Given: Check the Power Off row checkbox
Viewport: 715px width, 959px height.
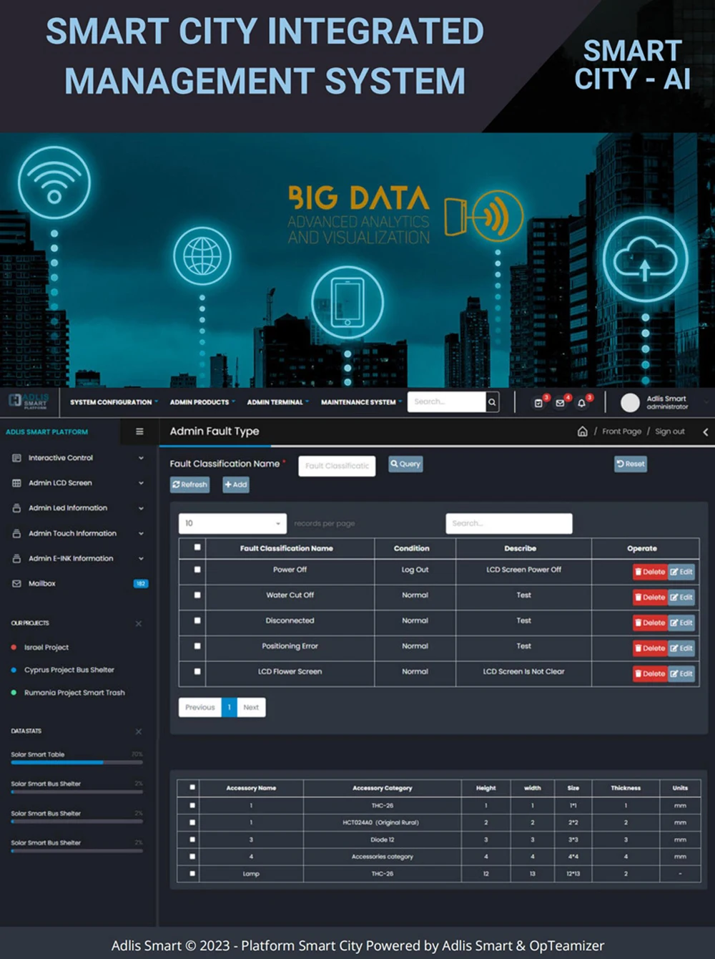Looking at the screenshot, I should point(197,570).
